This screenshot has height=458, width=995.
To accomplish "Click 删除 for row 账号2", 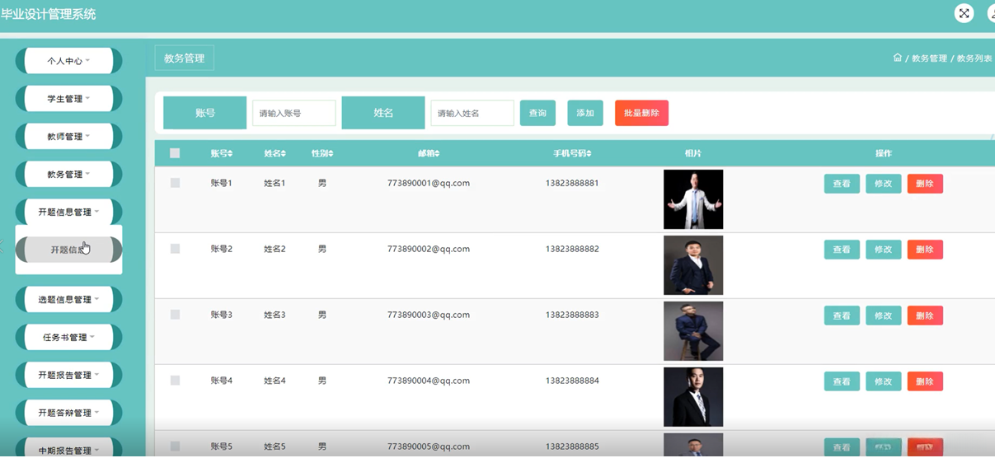I will click(x=925, y=250).
